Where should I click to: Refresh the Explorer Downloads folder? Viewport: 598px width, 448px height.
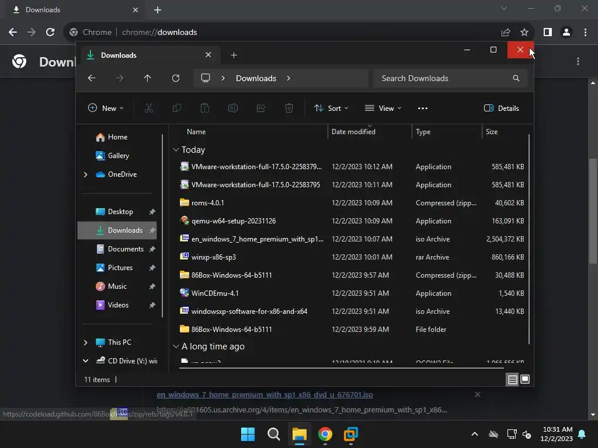point(175,78)
